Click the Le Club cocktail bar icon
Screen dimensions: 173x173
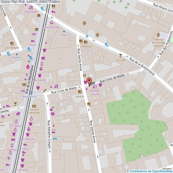click(121, 55)
